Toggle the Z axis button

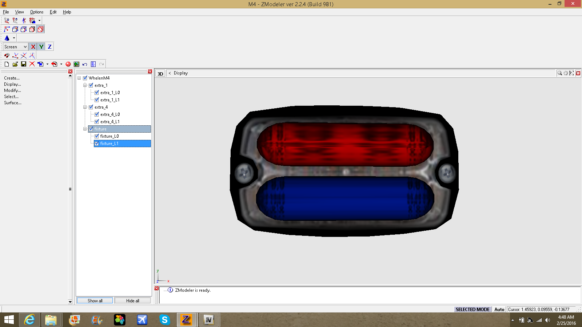[x=49, y=47]
